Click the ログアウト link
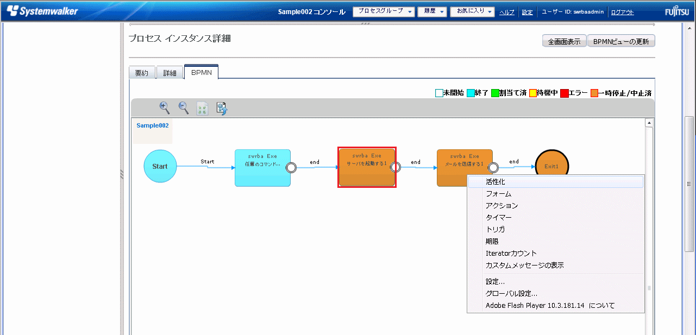 coord(622,12)
